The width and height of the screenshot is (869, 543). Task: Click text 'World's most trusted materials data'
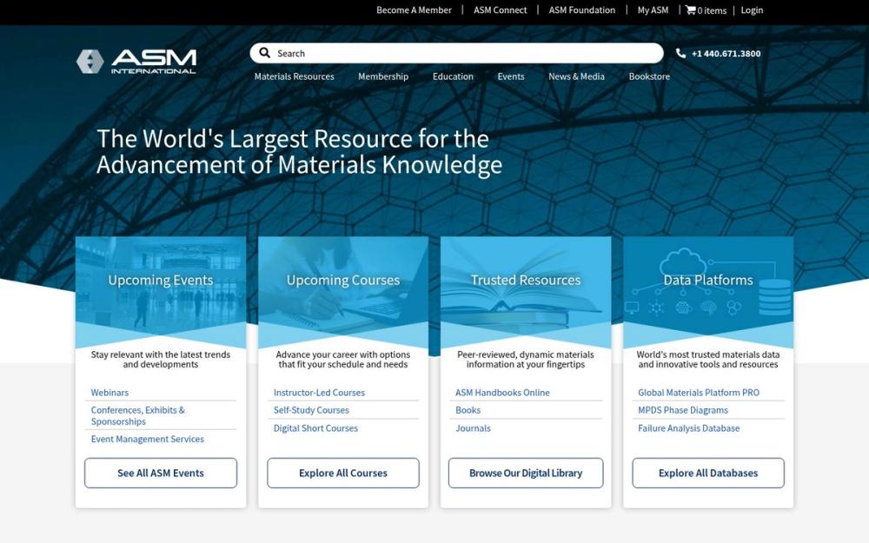click(708, 354)
